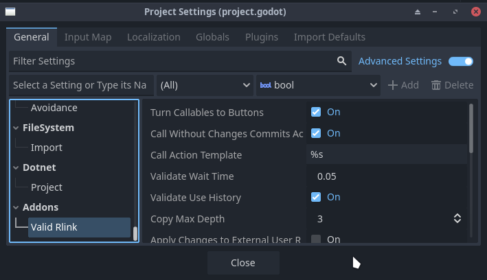Image resolution: width=487 pixels, height=280 pixels.
Task: Switch to the General tab
Action: [x=32, y=37]
